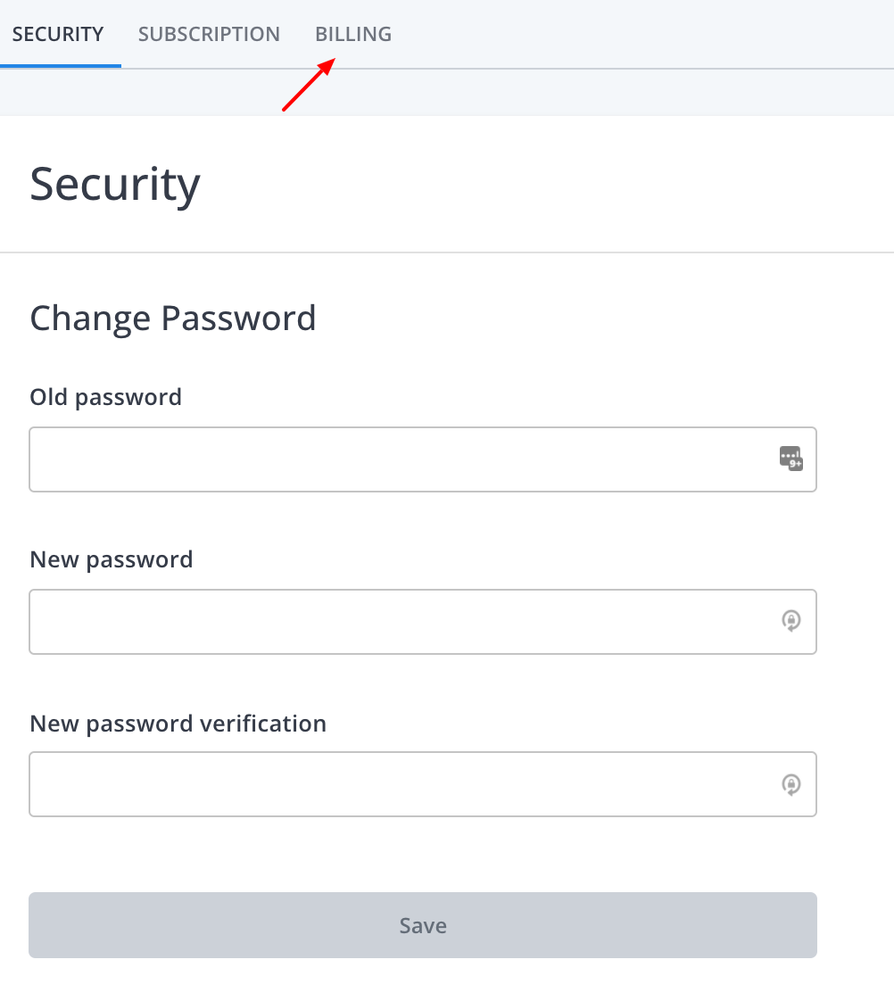Screen dimensions: 894x1001
Task: Click the red arrow annotation
Action: point(309,84)
